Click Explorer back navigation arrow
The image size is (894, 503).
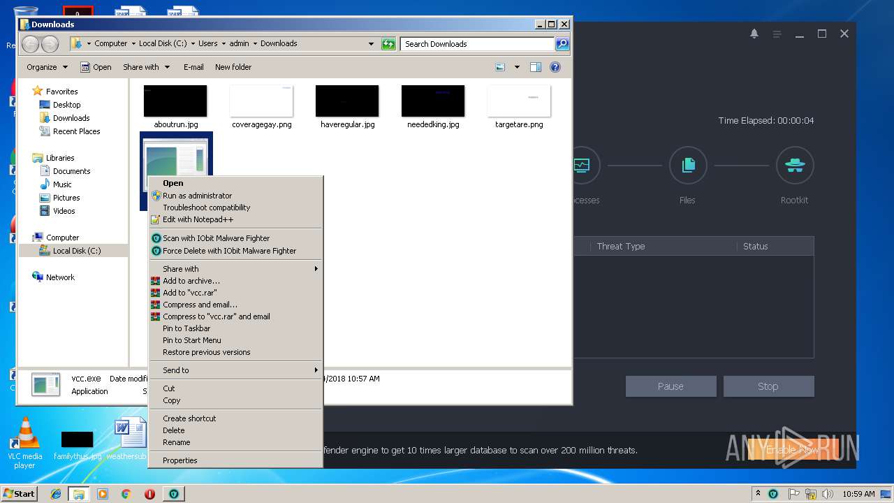pyautogui.click(x=30, y=44)
